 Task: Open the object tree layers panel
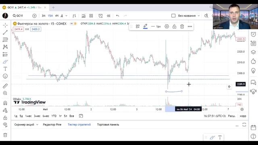(x=254, y=52)
